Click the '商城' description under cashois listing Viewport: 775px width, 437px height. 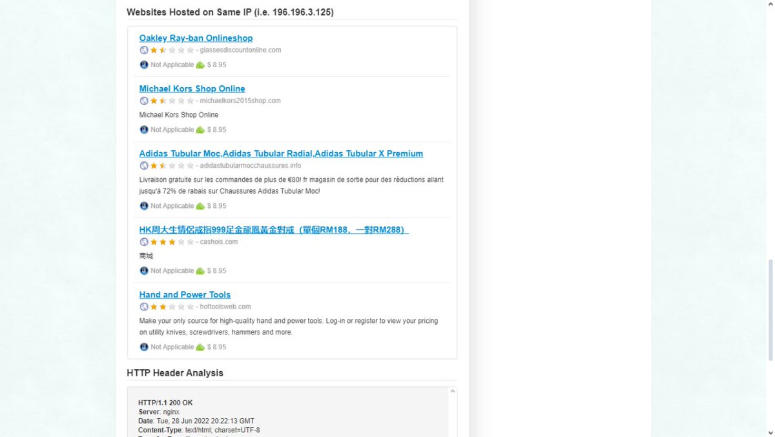click(x=146, y=256)
